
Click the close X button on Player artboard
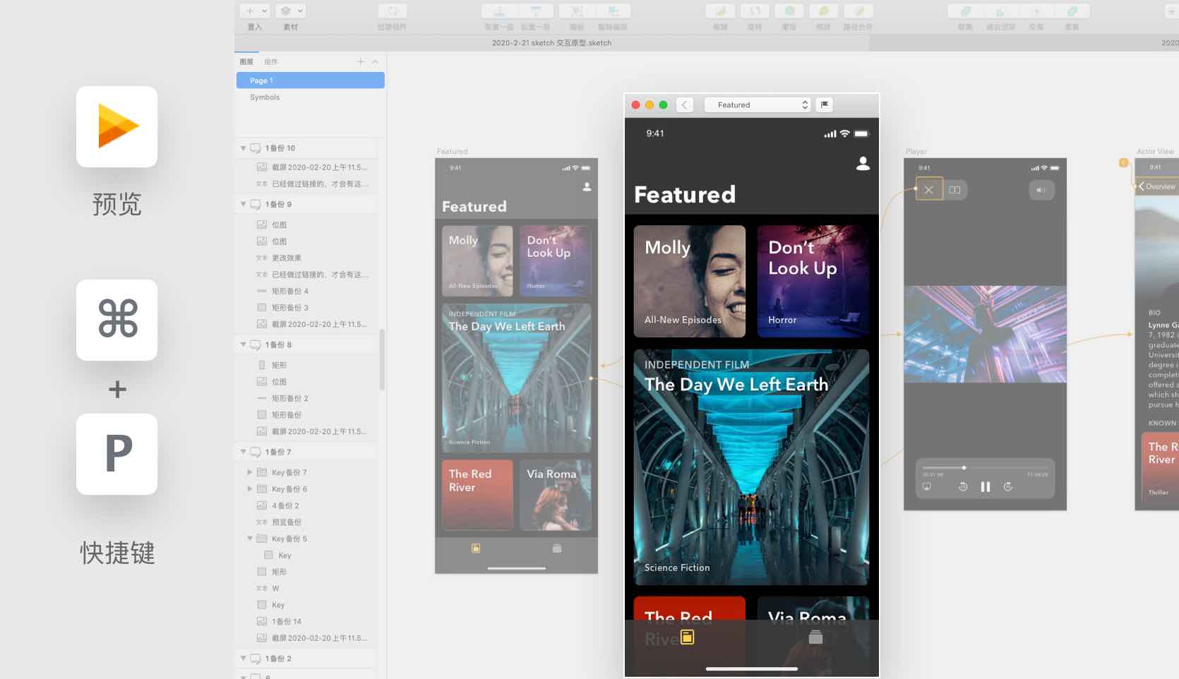(929, 189)
